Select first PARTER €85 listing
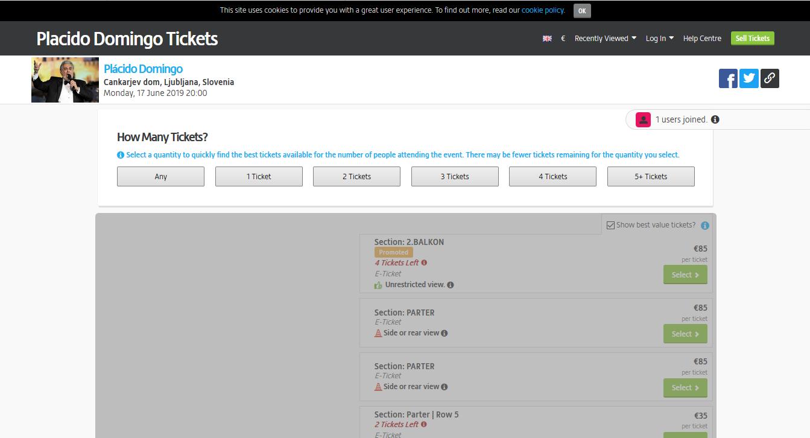The width and height of the screenshot is (810, 438). point(685,334)
